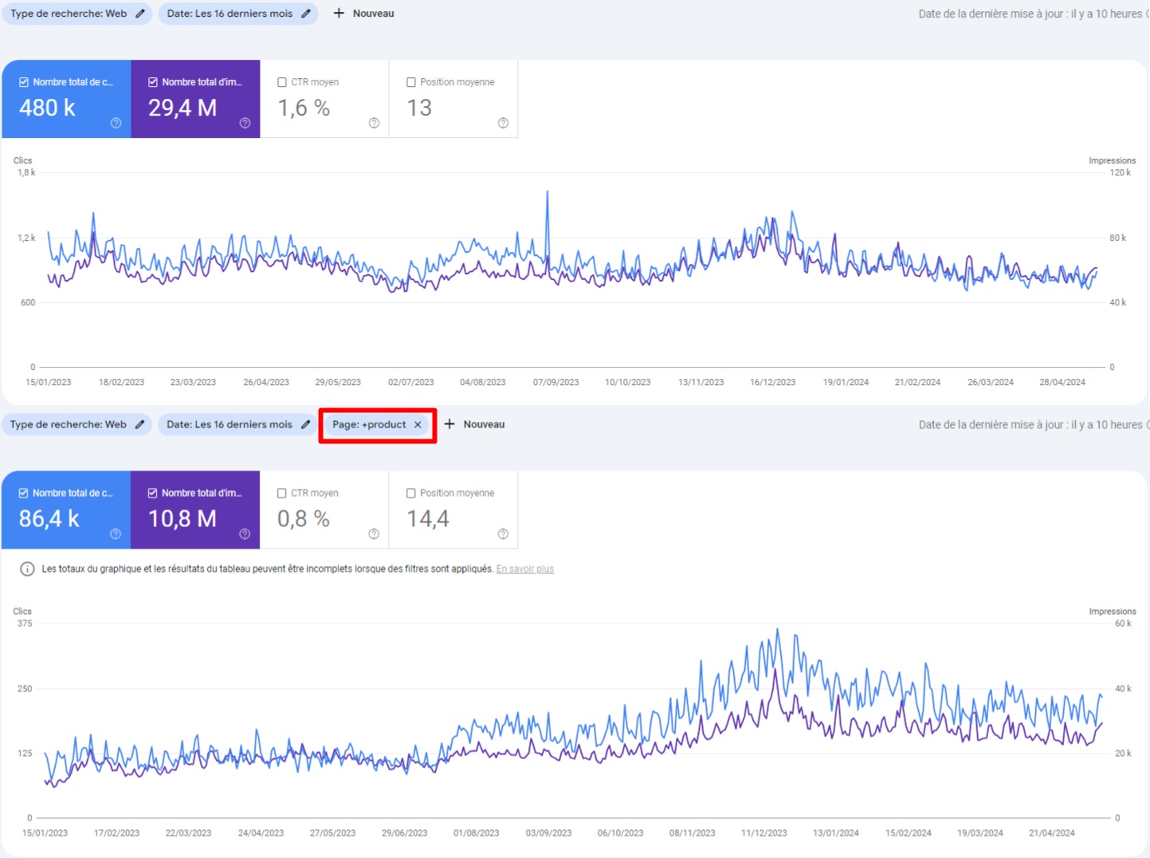Open the 'En savoir plus' link
Image resolution: width=1150 pixels, height=858 pixels.
tap(525, 569)
